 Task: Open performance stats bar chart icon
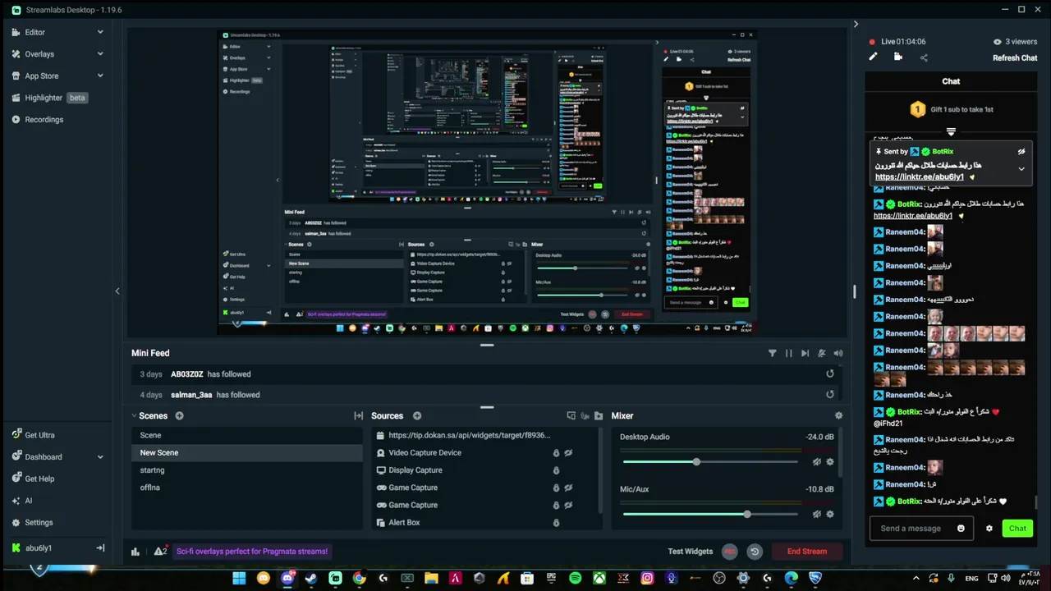pyautogui.click(x=135, y=552)
